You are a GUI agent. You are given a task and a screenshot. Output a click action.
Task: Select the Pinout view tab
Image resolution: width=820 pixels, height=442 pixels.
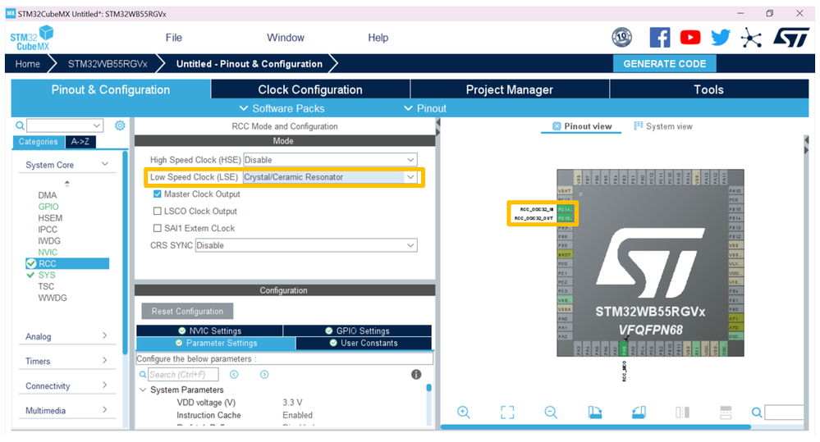point(582,126)
